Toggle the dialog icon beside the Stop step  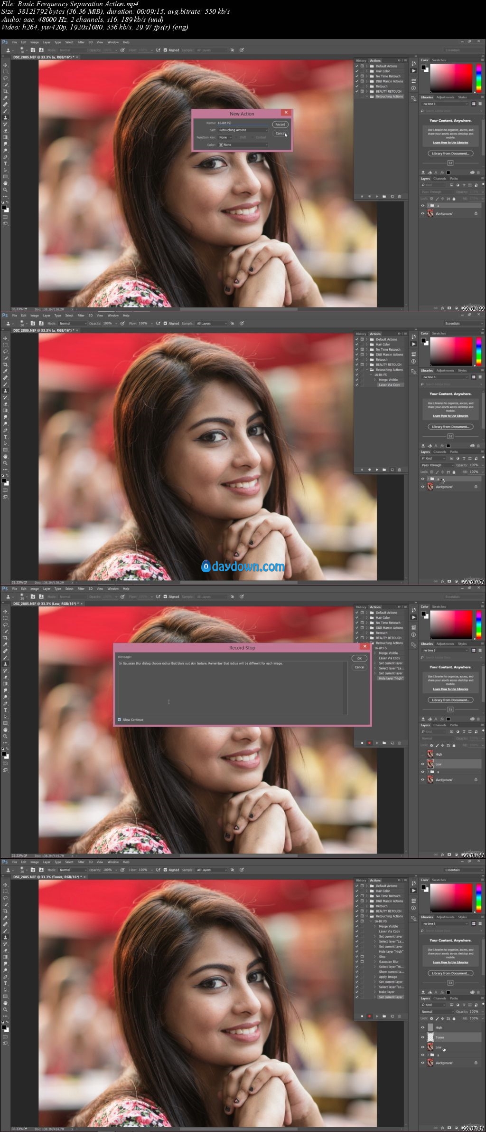coord(362,957)
